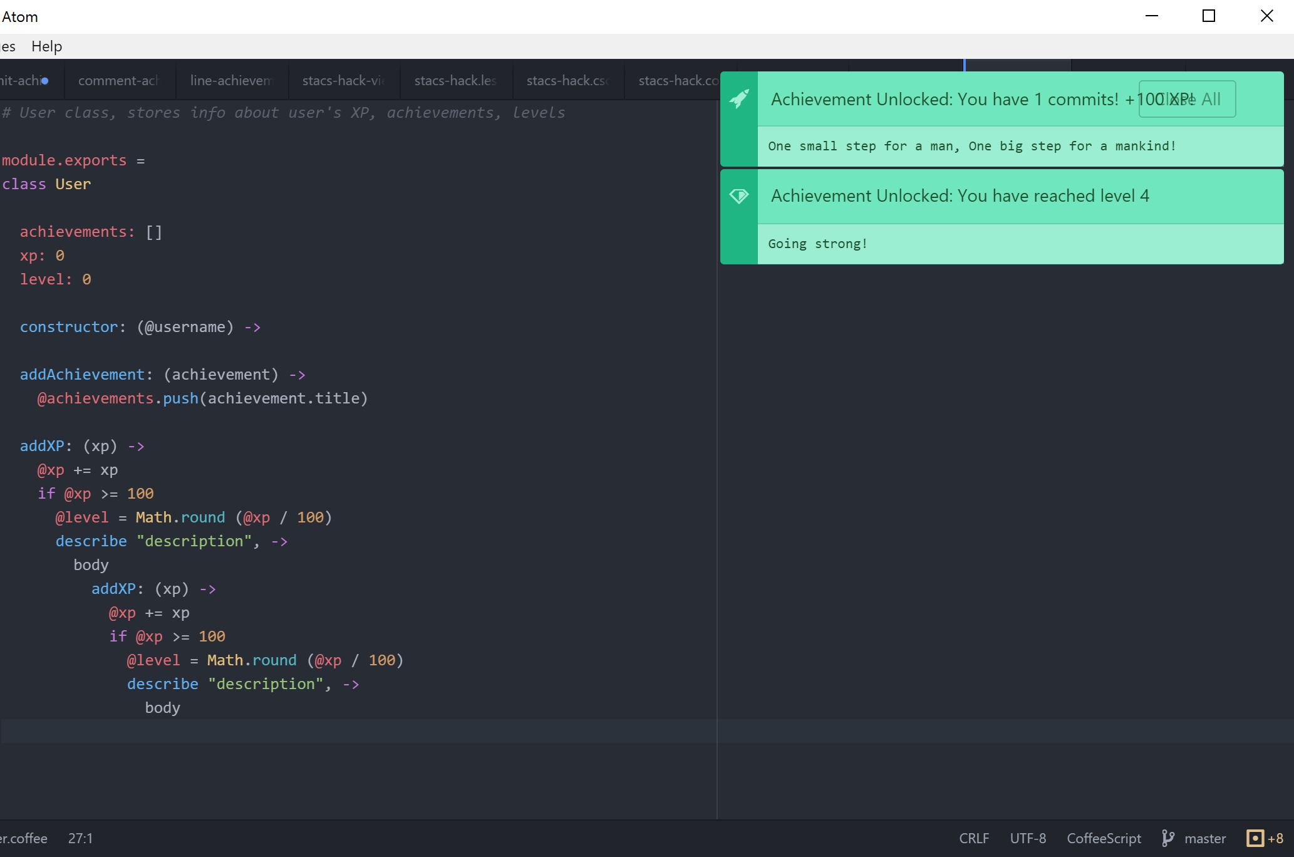Click the blue unsaved dot on first tab
The image size is (1294, 857).
(45, 81)
